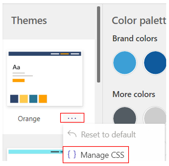The height and width of the screenshot is (166, 169).
Task: Pick the light gray color under More colors
Action: (x=155, y=115)
